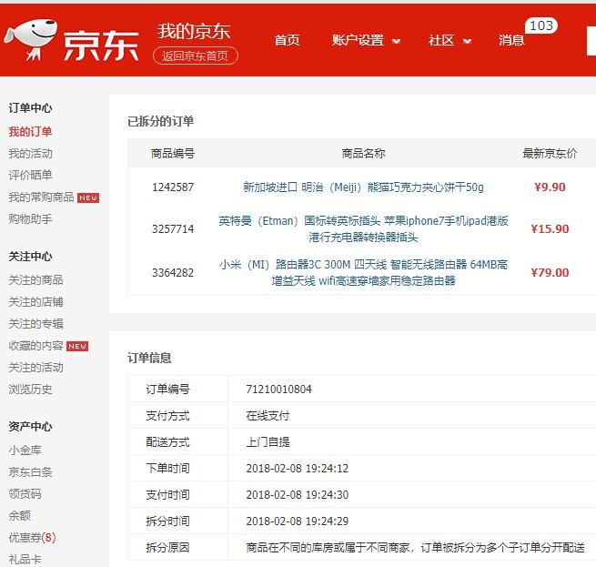Image resolution: width=596 pixels, height=567 pixels.
Task: Open 消息 in top navigation
Action: (x=511, y=40)
